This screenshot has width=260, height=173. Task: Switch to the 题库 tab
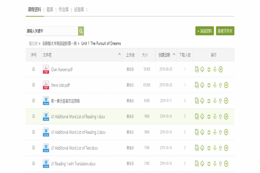coord(50,10)
